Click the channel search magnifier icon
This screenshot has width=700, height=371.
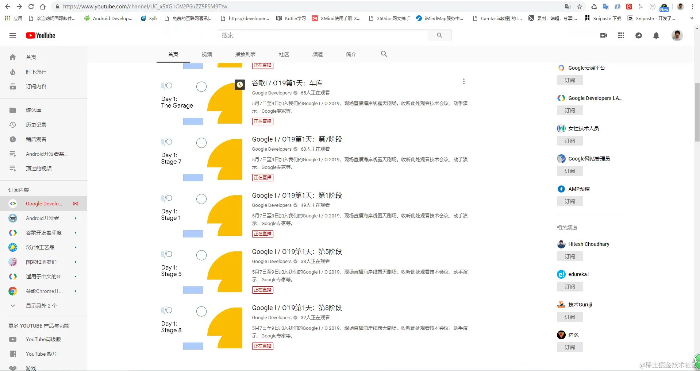tap(384, 54)
